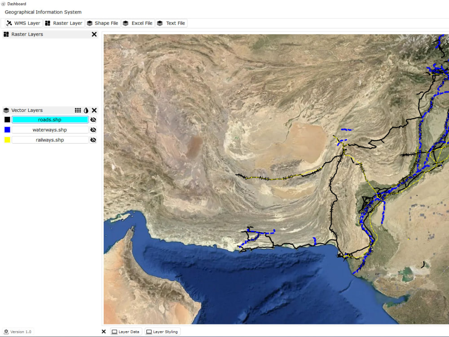Click the Raster Layers panel icon
The image size is (449, 337).
6,35
